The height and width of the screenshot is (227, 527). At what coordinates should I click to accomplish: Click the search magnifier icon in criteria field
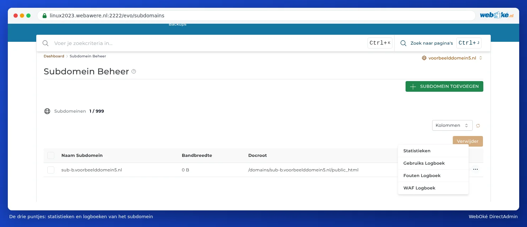point(45,43)
